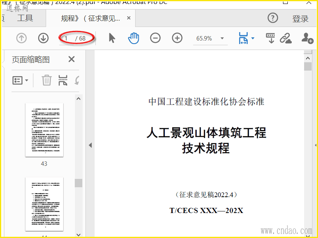Click document scroll up arrow

pyautogui.click(x=308, y=58)
